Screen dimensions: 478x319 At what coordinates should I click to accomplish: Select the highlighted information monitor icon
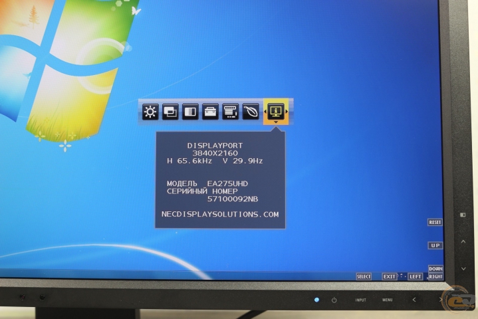click(276, 112)
